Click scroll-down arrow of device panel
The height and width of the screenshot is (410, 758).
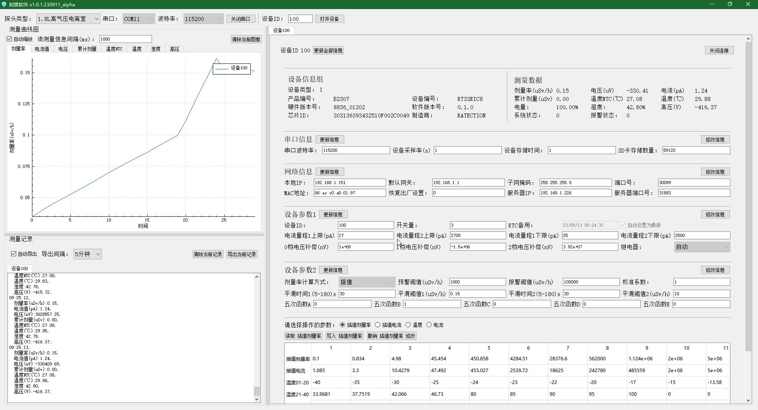[x=748, y=400]
